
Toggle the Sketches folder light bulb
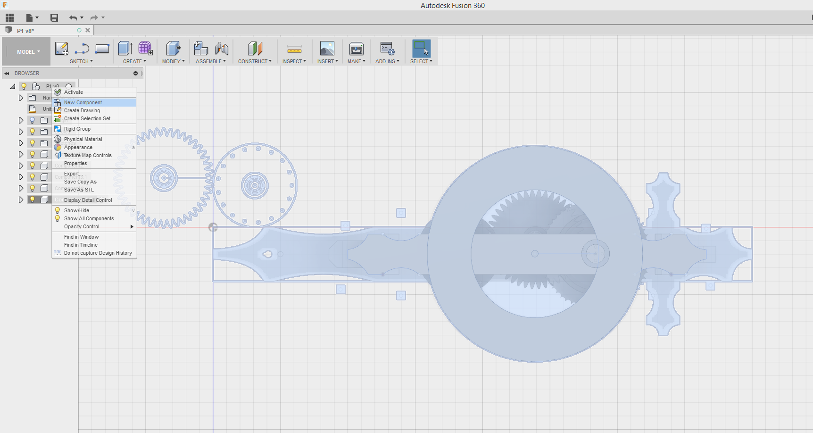coord(33,143)
